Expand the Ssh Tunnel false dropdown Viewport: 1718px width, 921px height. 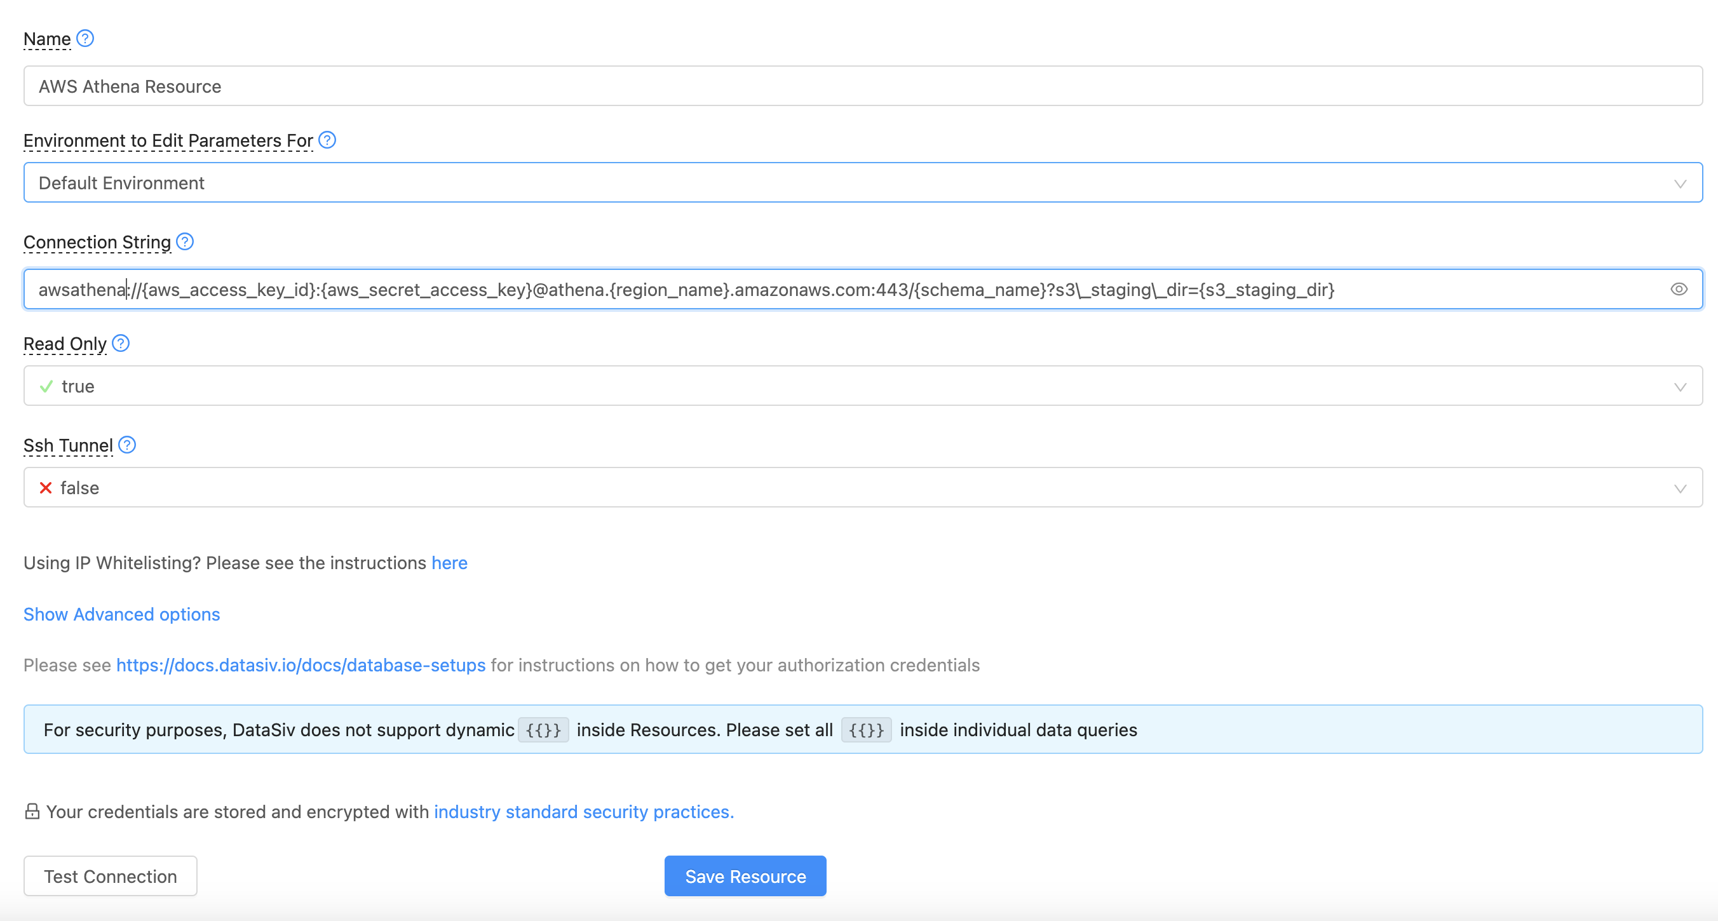[x=863, y=488]
